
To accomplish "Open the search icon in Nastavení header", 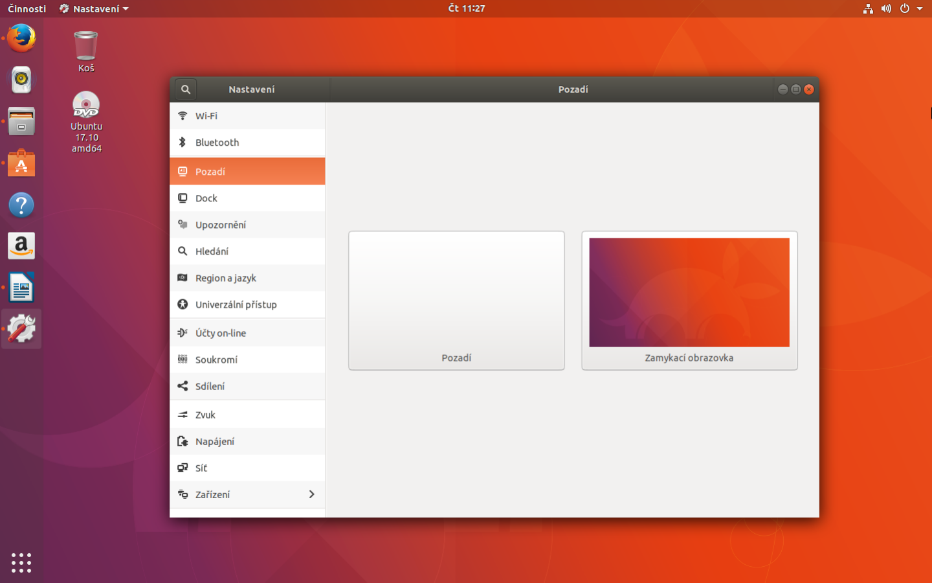I will coord(185,89).
